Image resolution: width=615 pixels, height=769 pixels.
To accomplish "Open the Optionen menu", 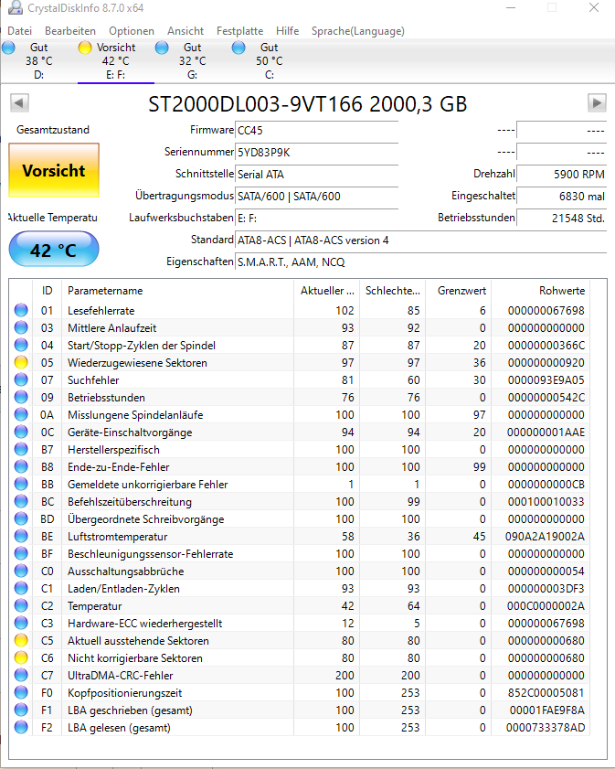I will (132, 31).
